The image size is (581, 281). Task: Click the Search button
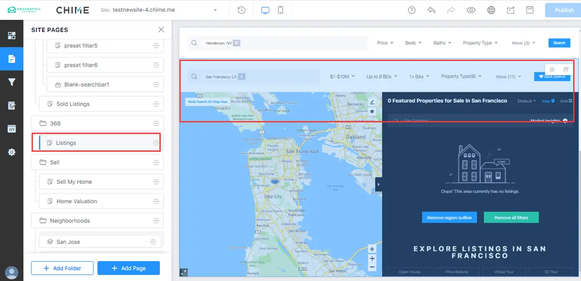pyautogui.click(x=559, y=43)
